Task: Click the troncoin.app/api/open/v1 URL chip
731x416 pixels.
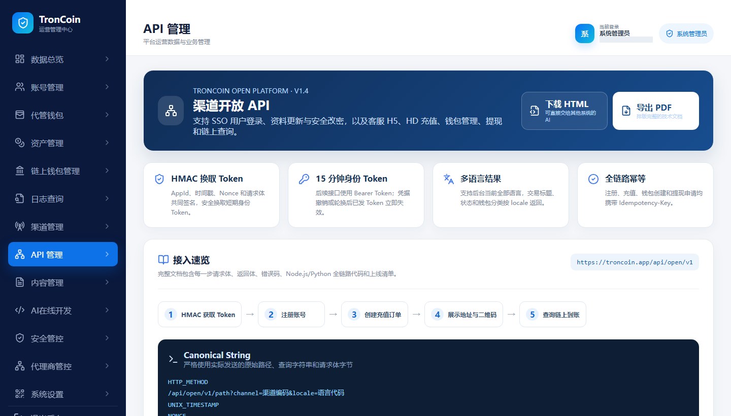Action: (635, 262)
